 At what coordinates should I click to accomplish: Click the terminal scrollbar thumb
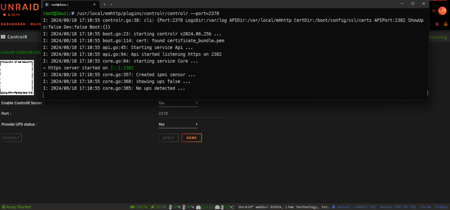[427, 93]
